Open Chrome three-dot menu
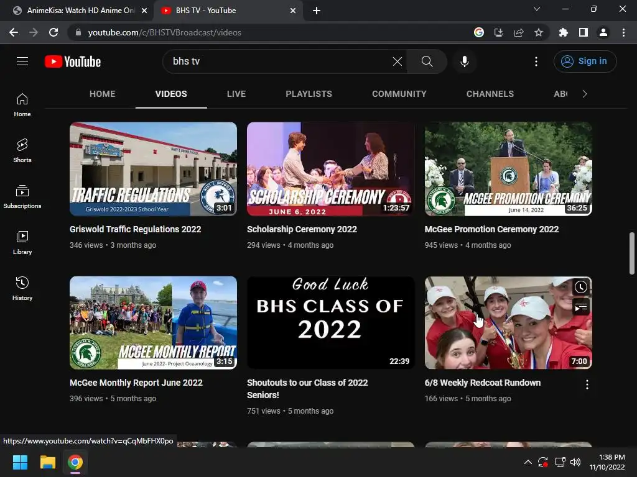 pos(623,32)
